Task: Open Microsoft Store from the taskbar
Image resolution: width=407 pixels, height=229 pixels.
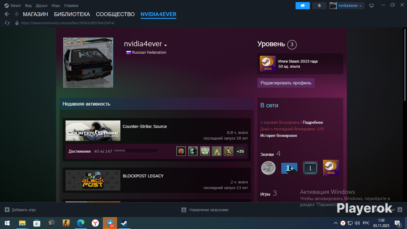Action: (37, 223)
